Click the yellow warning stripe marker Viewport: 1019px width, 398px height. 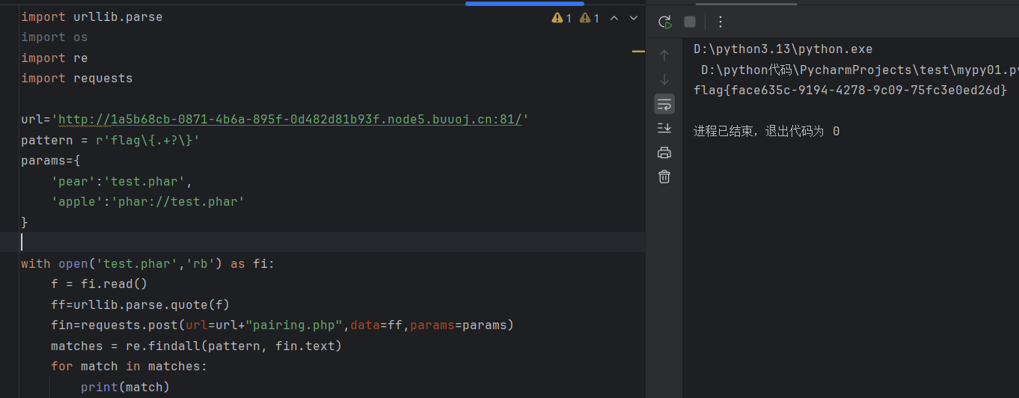(638, 52)
